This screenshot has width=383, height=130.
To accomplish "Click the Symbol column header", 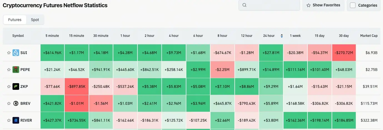I will [x=18, y=36].
